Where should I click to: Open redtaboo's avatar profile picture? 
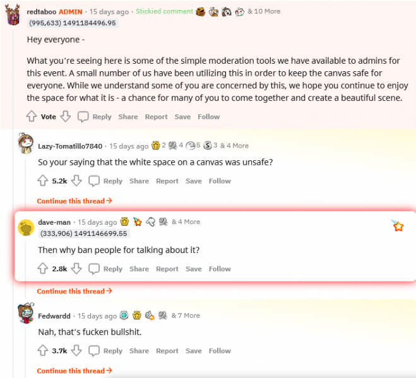13,16
